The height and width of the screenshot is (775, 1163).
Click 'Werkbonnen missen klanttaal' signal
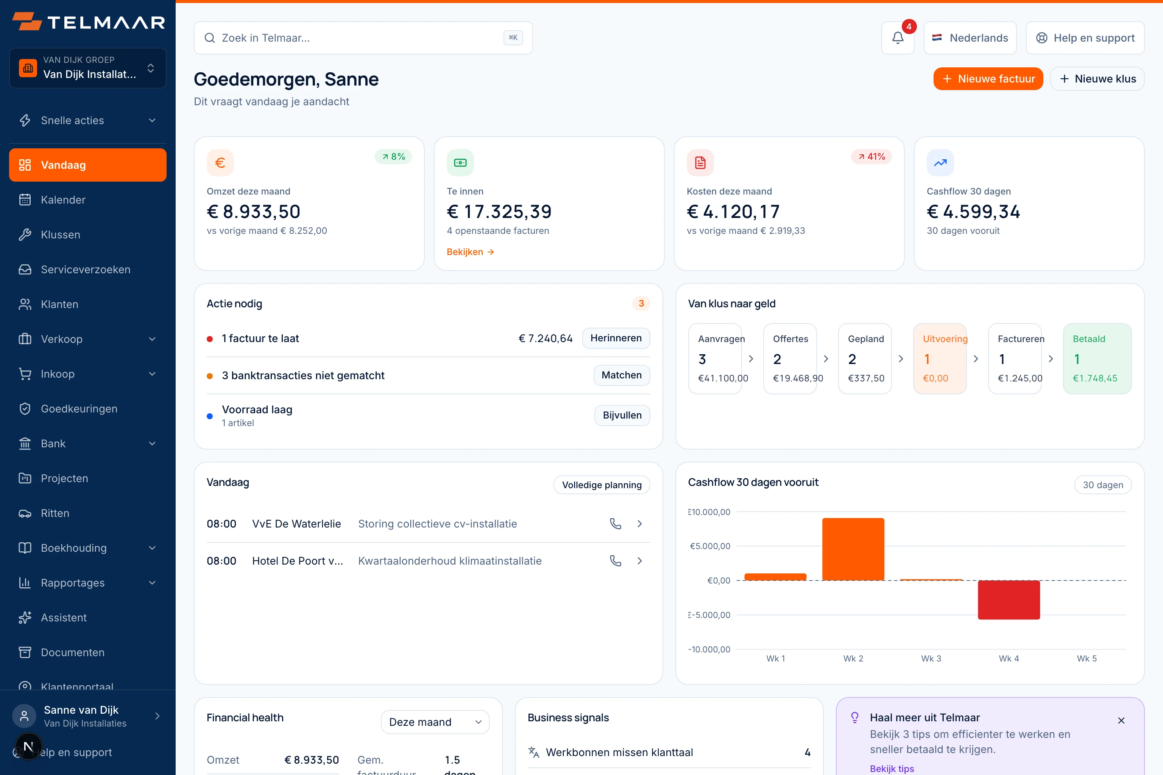(x=620, y=752)
